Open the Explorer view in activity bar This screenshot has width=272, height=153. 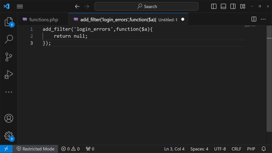click(9, 22)
